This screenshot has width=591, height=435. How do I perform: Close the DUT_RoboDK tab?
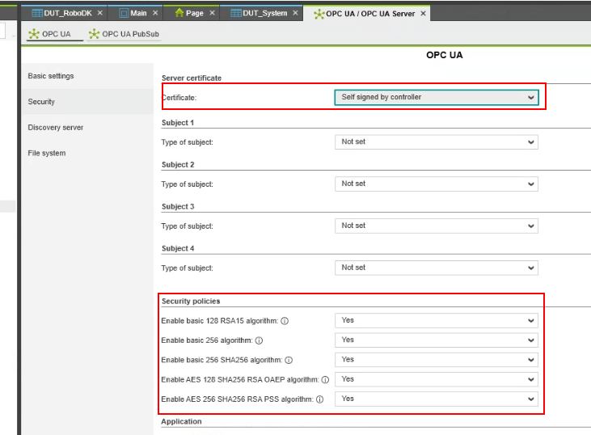point(100,13)
